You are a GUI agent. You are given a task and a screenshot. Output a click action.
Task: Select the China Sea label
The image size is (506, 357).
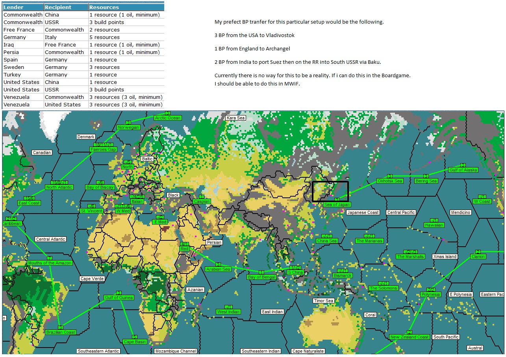click(327, 241)
